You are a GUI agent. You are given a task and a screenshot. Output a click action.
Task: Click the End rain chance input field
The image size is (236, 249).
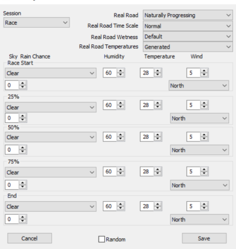point(12,219)
